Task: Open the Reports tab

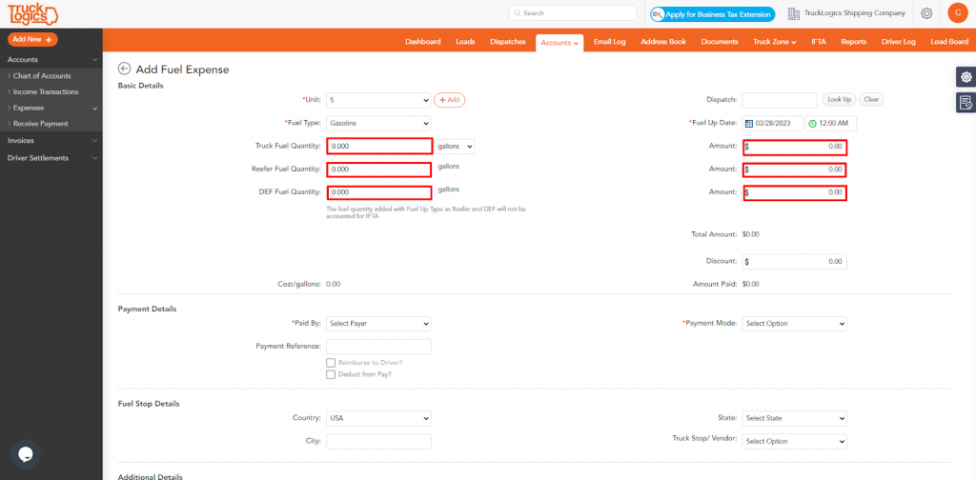Action: 853,42
